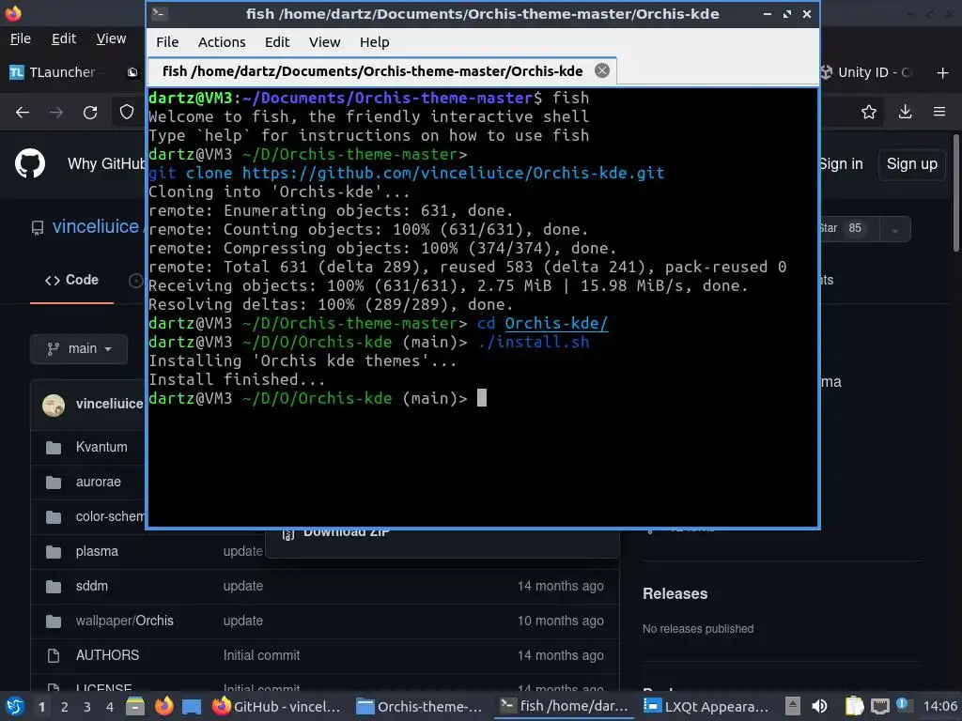
Task: Open the plasma folder
Action: pos(97,551)
